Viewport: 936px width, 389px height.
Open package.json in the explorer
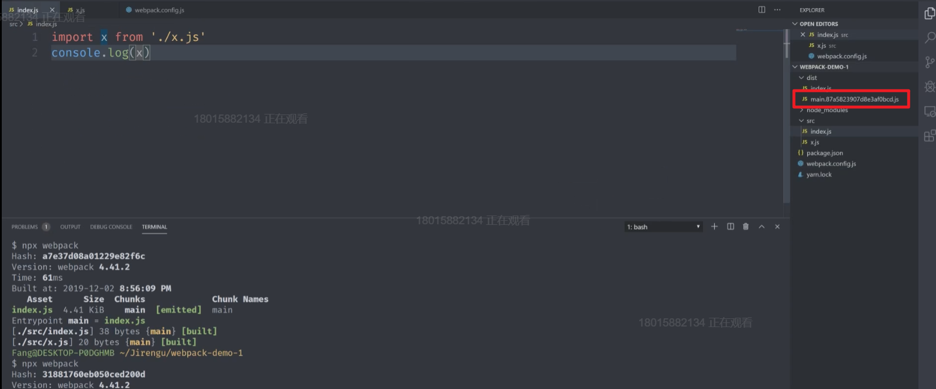click(854, 153)
